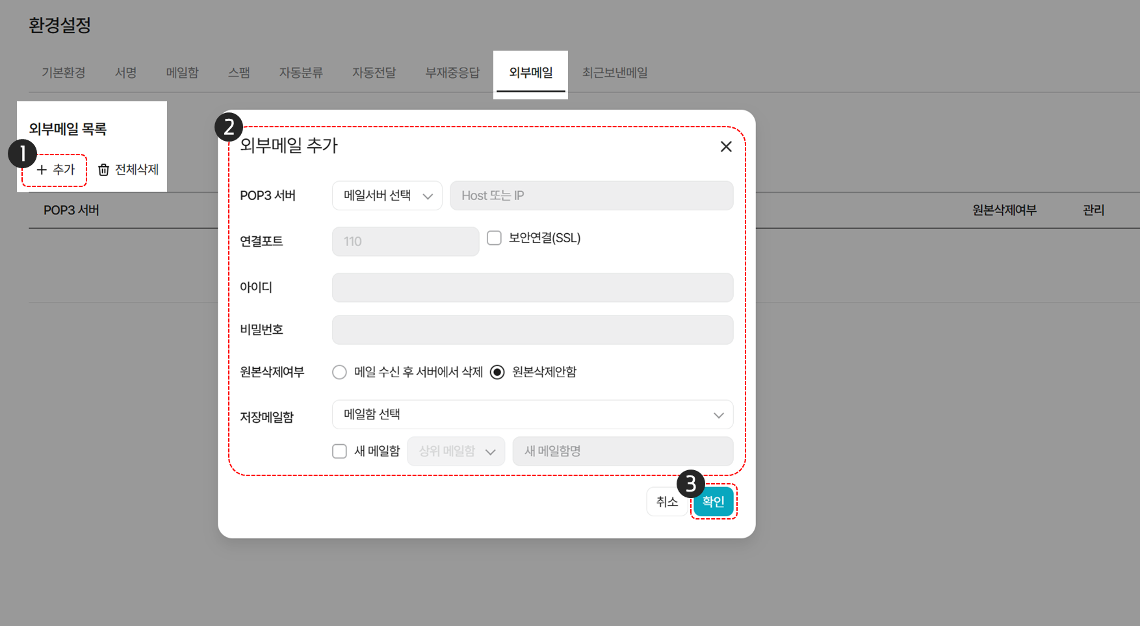Switch to the 기본환경 tab
The width and height of the screenshot is (1140, 626).
64,73
